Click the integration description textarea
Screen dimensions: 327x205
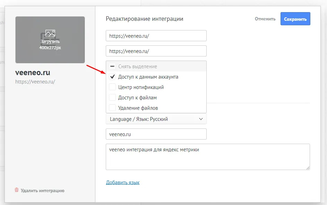pyautogui.click(x=208, y=157)
